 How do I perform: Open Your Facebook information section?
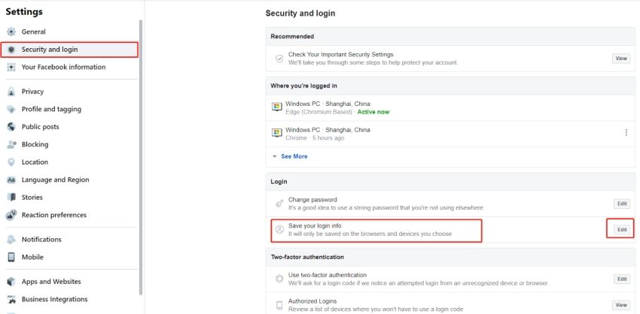pos(63,67)
